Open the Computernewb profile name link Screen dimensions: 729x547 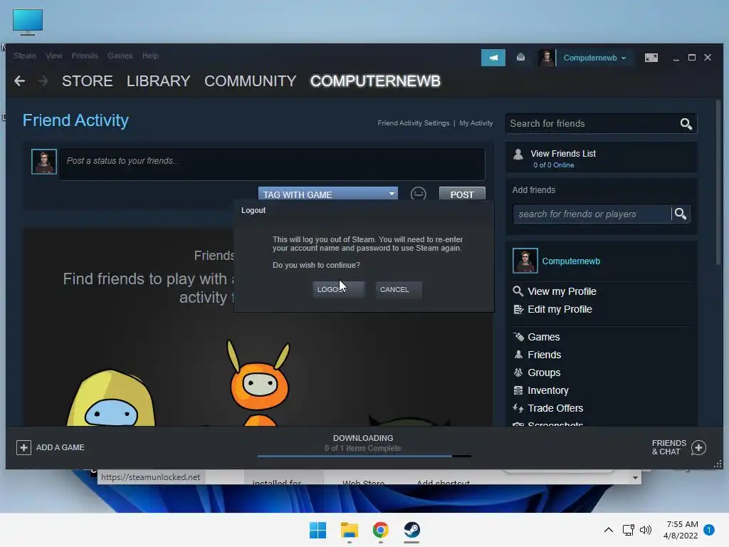pyautogui.click(x=571, y=261)
